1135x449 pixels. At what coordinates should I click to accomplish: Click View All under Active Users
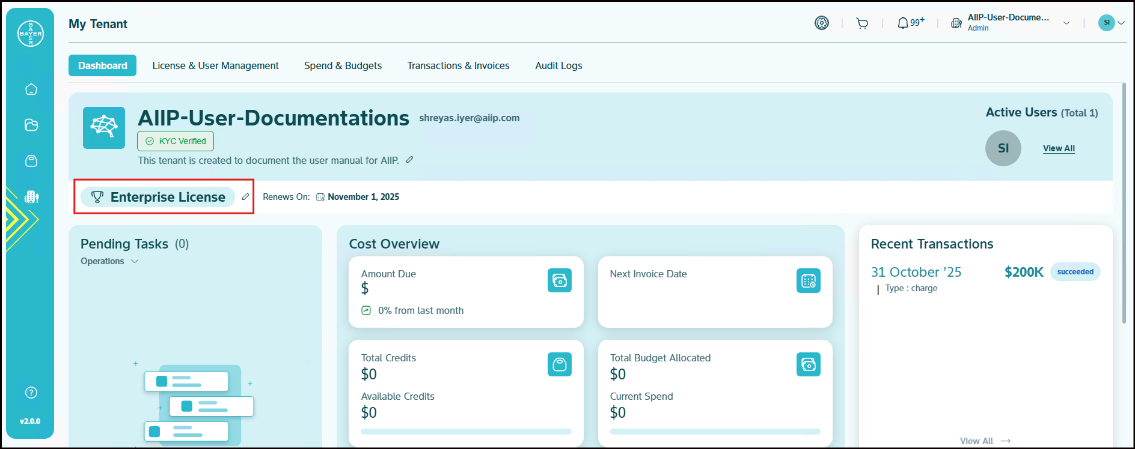pyautogui.click(x=1059, y=148)
